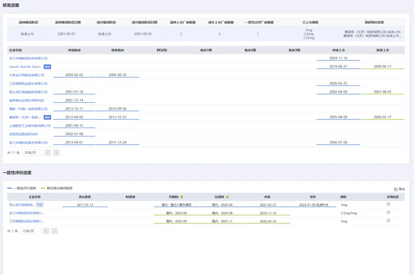Open 江苏德源药业股份有限公... in consistency table

[26, 221]
